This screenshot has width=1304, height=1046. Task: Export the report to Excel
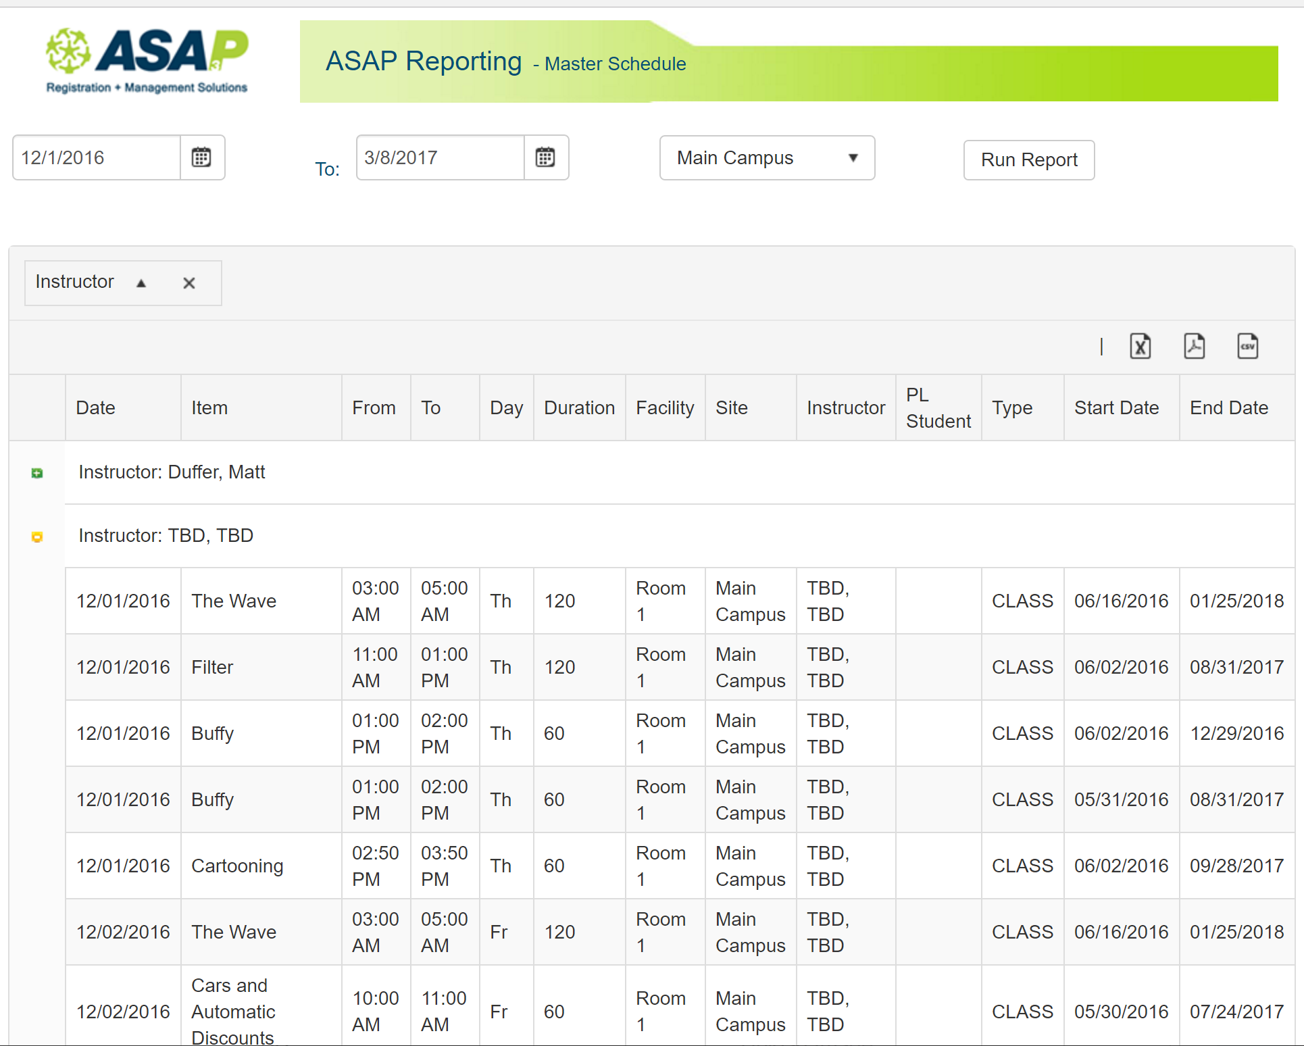click(x=1140, y=347)
